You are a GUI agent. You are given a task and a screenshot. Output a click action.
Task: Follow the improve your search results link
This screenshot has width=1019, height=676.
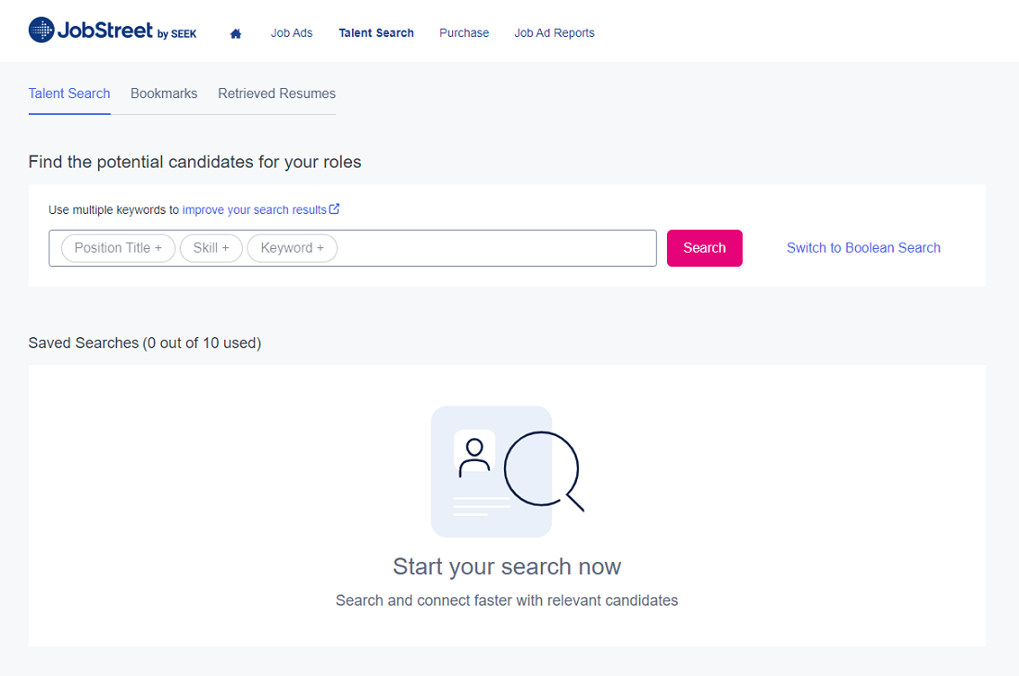(x=254, y=210)
